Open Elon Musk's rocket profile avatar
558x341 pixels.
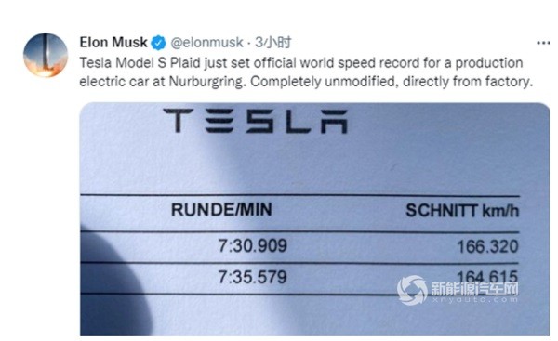46,55
